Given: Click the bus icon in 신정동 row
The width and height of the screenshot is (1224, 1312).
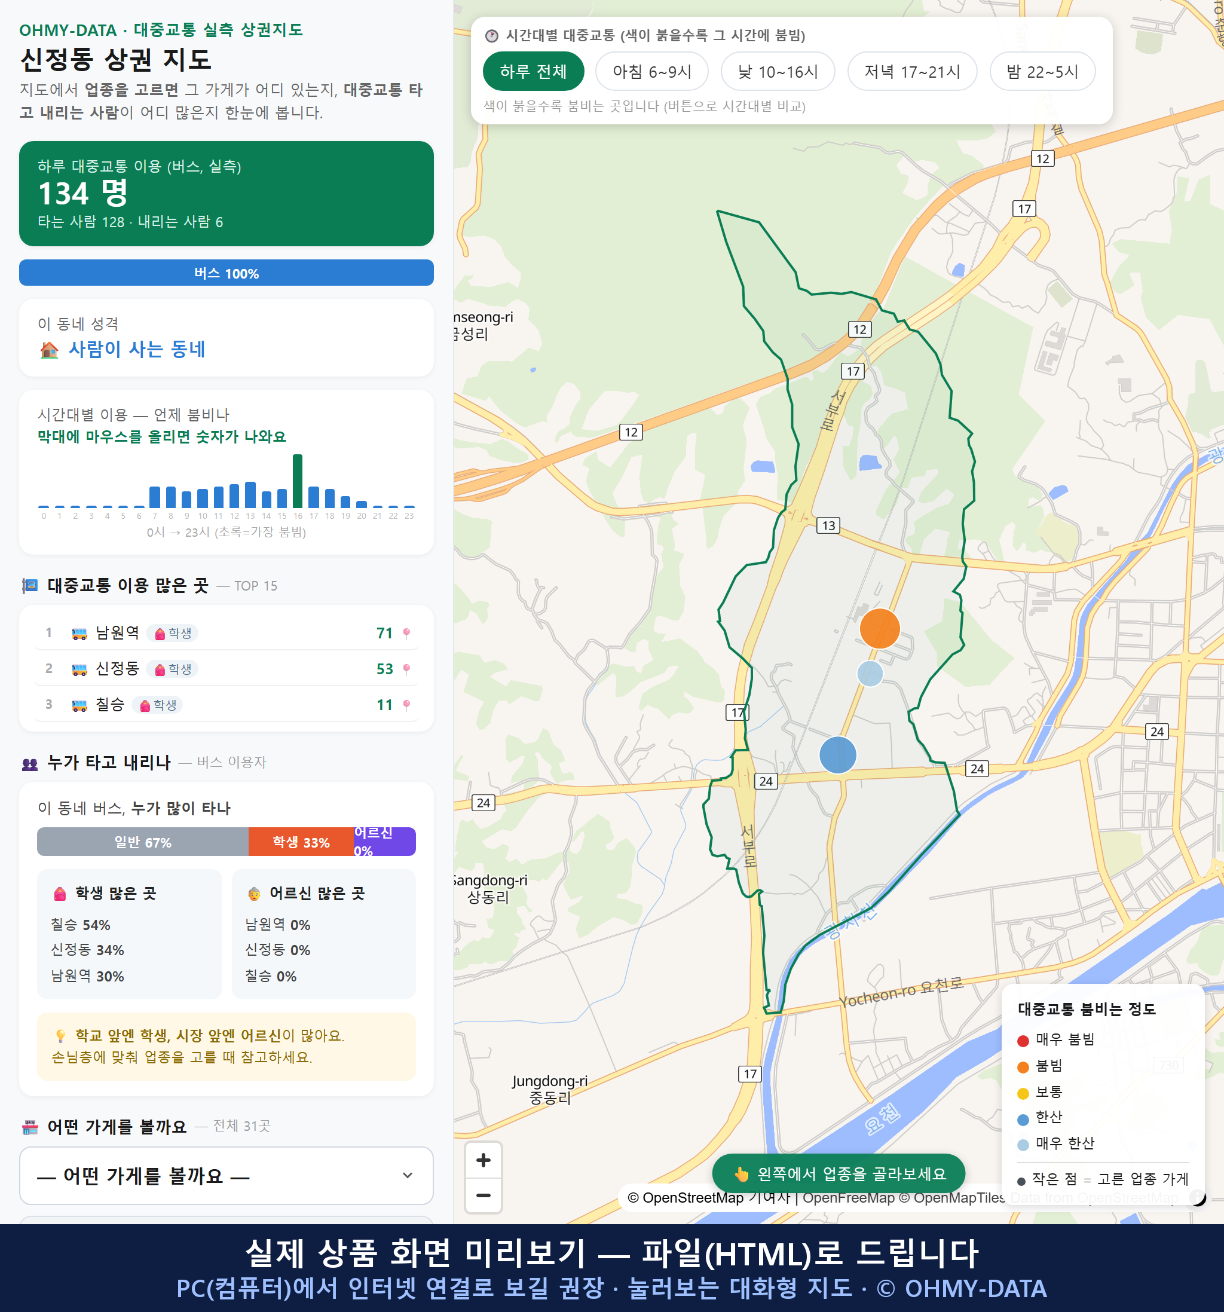Looking at the screenshot, I should (79, 670).
